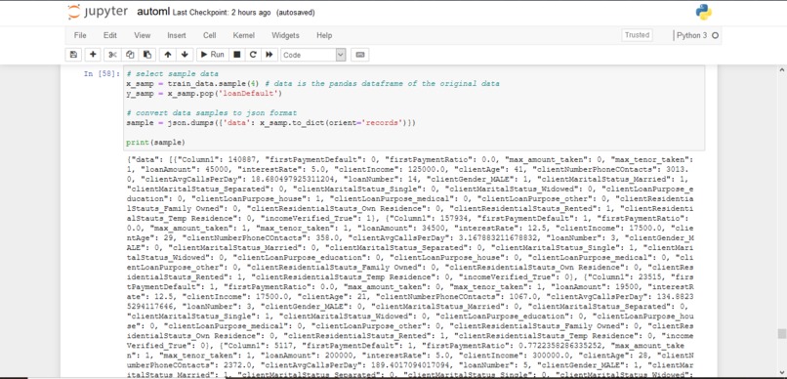Click the Last Checkpoint status text
Screen dimensions: 787x379
222,13
